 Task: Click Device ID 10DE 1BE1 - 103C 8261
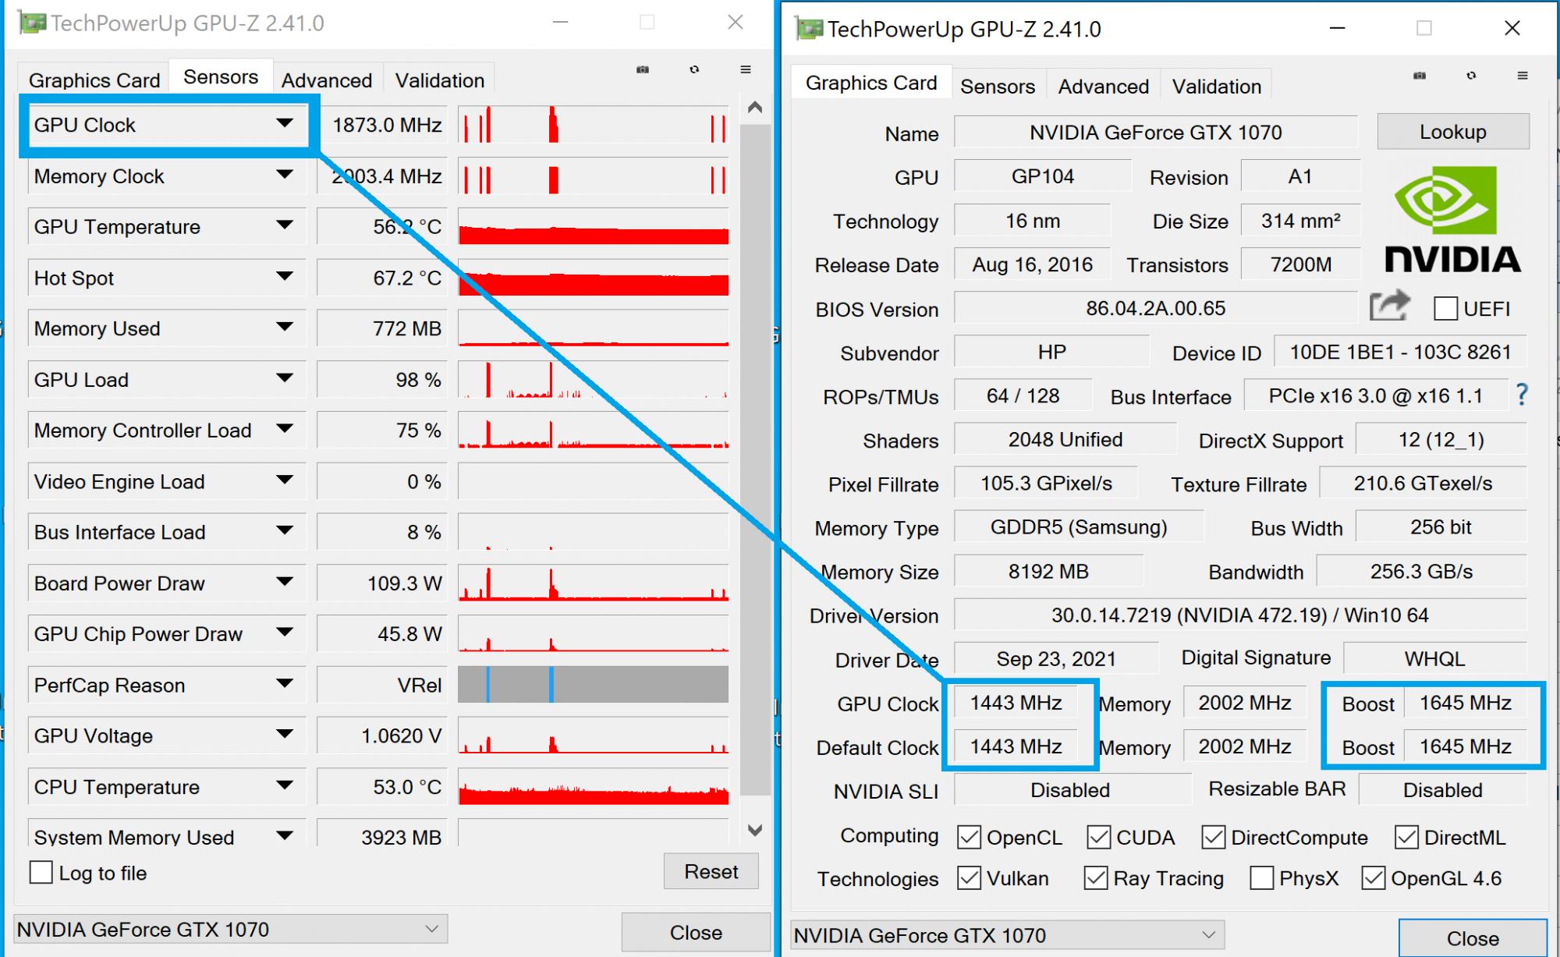1400,352
